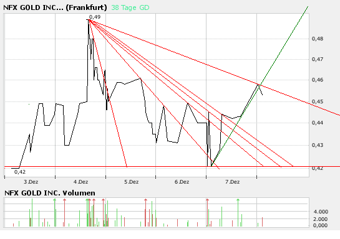Select the 0,45 price axis label
This screenshot has width=340, height=239.
(x=318, y=101)
